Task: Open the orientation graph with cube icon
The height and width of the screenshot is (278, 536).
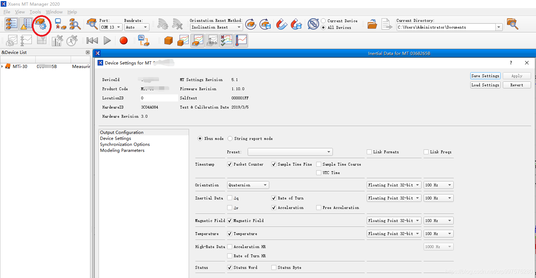Action: (183, 41)
